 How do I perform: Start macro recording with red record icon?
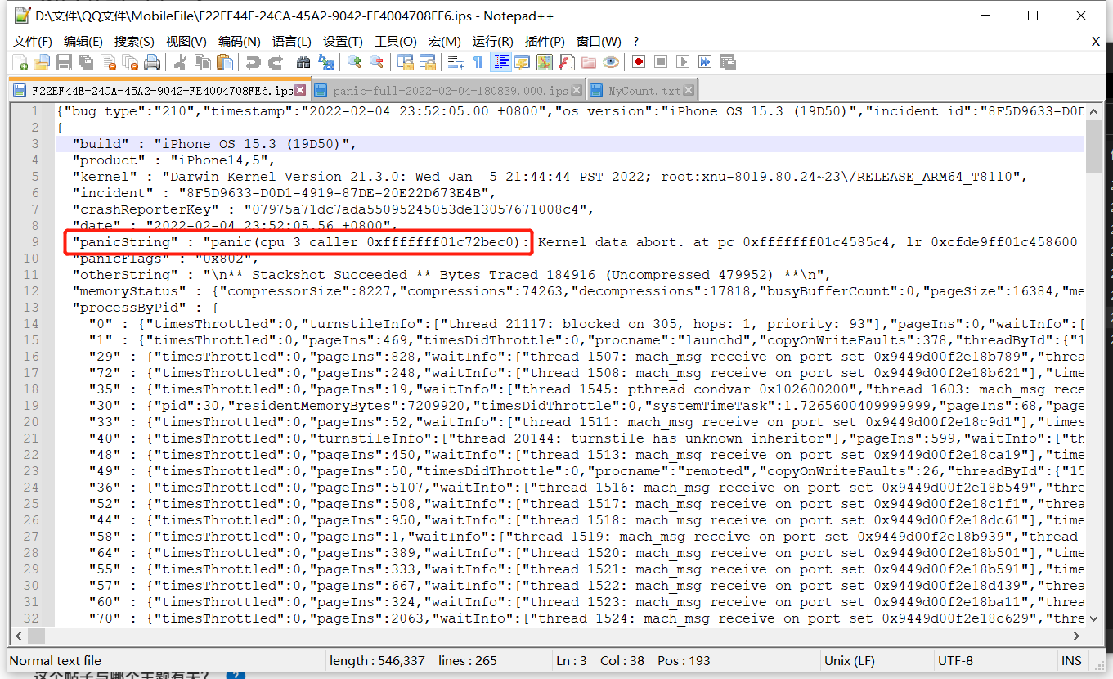pos(639,62)
